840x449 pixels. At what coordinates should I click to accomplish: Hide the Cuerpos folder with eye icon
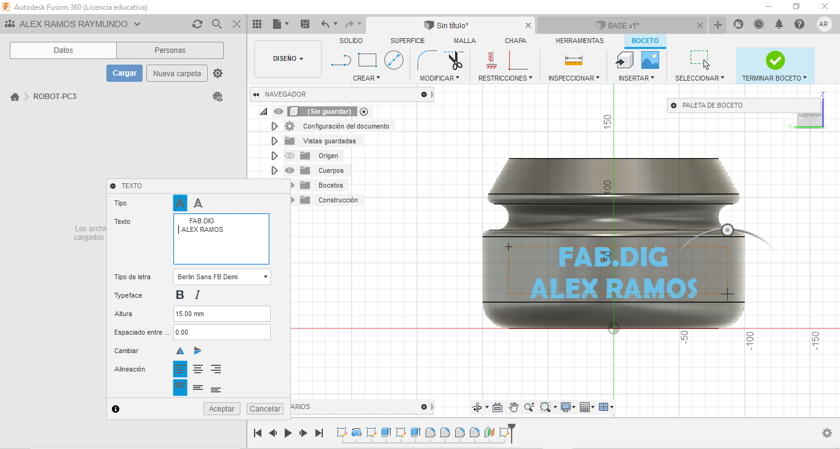(290, 170)
